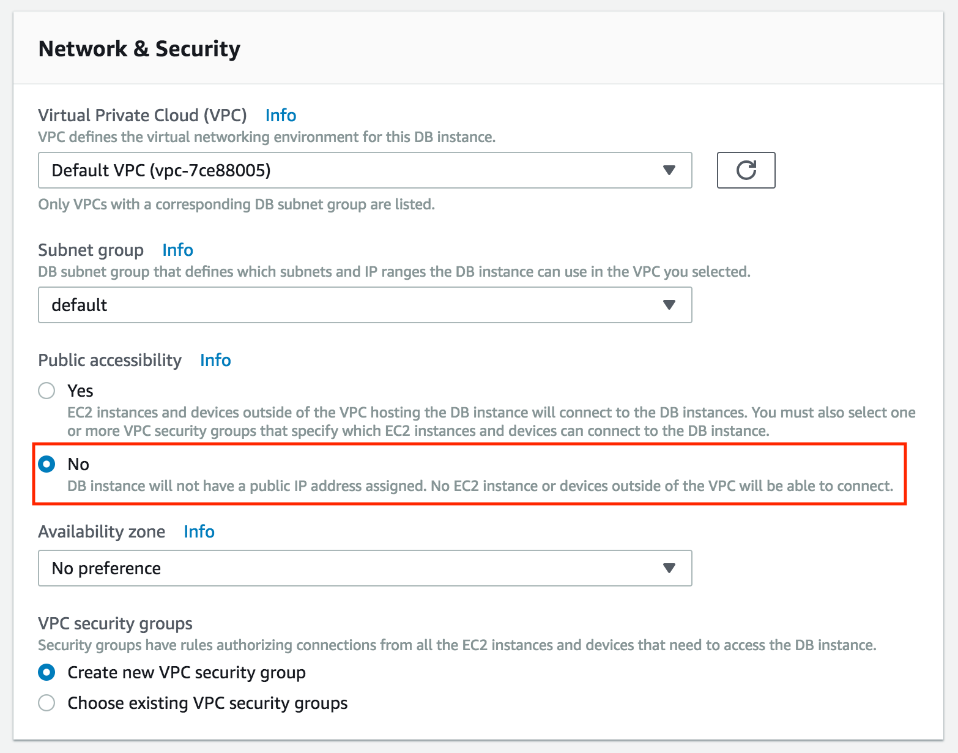
Task: Click the Subnet group Info link
Action: pyautogui.click(x=177, y=250)
